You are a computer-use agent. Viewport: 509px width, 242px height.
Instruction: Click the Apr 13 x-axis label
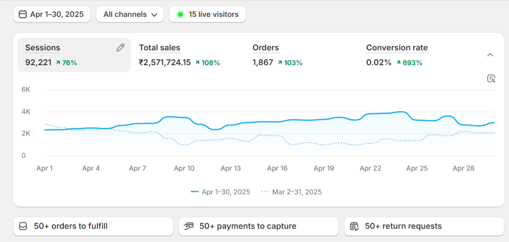[231, 169]
